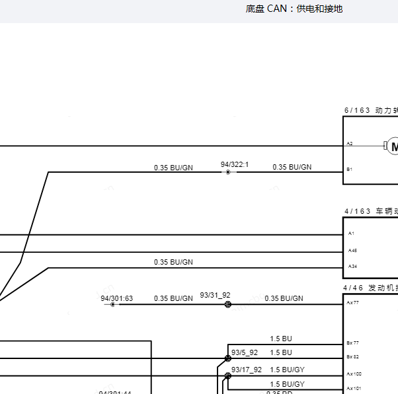Click pin Ax77 on module 4/46

[x=352, y=302]
